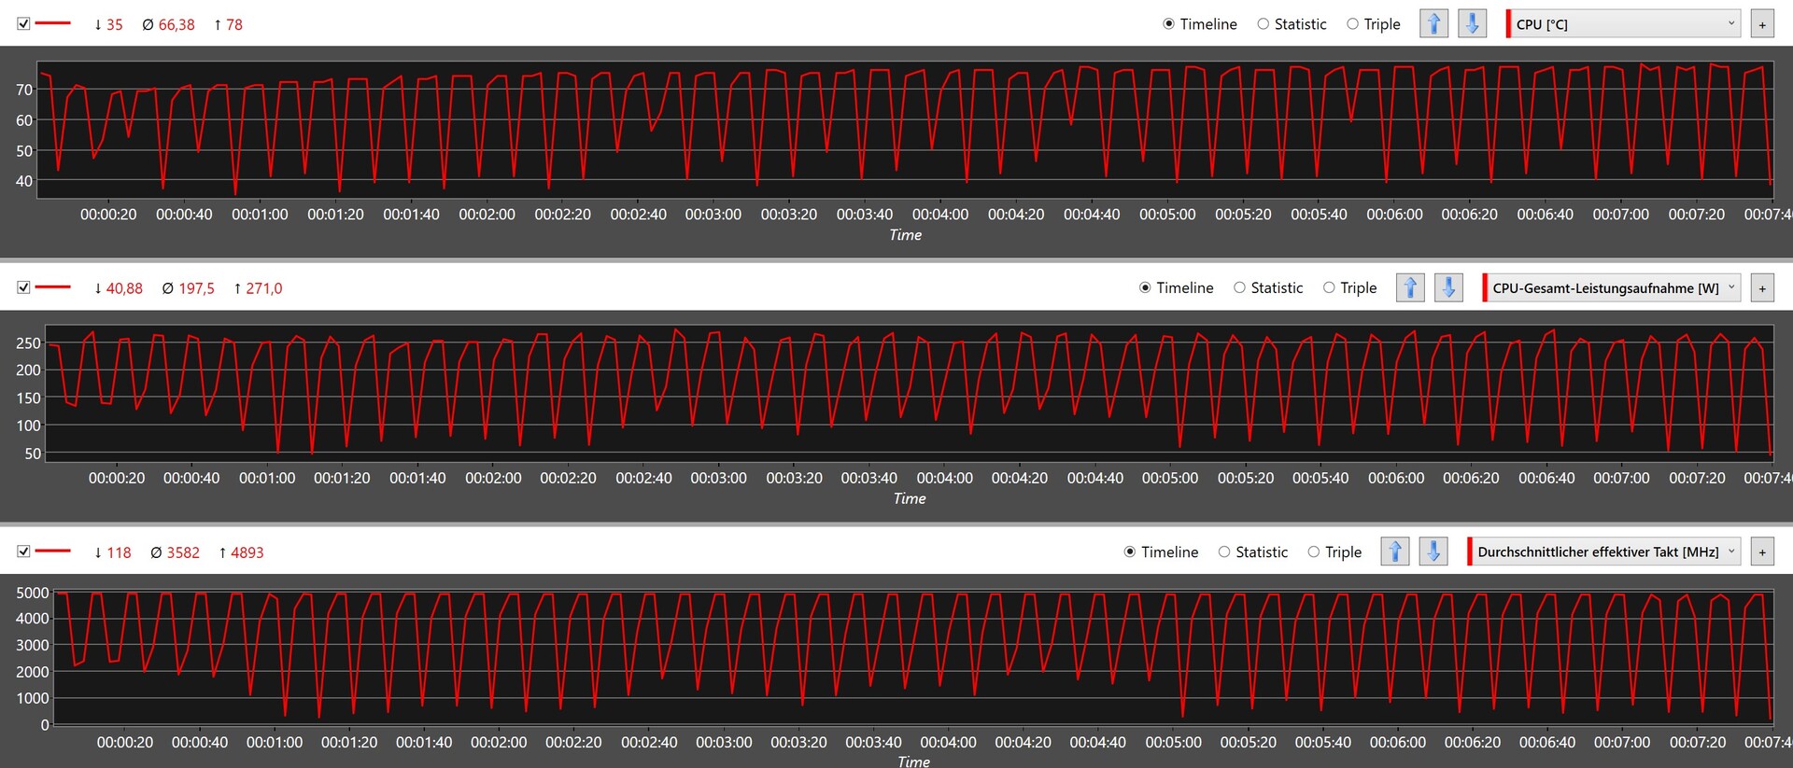Screen dimensions: 1793x768
Task: Select Triple view for CPU power graph
Action: tap(1350, 287)
